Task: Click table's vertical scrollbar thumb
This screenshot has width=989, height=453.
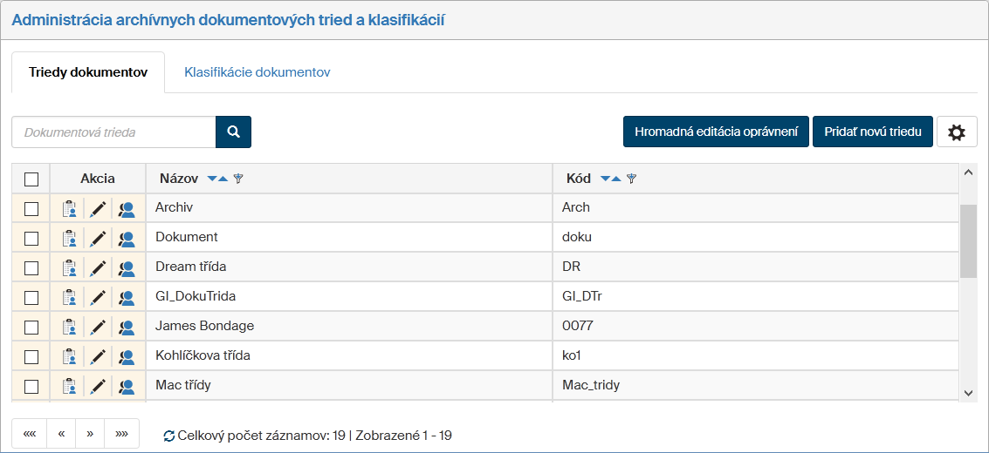Action: pos(968,241)
